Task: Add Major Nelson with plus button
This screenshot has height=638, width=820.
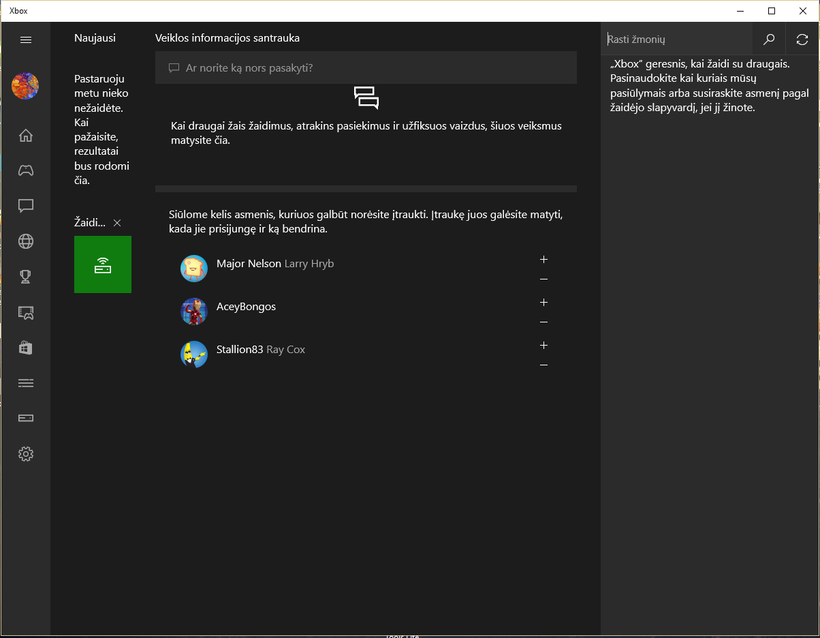Action: pyautogui.click(x=543, y=259)
